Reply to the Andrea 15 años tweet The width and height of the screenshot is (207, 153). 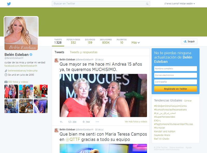coord(61,122)
